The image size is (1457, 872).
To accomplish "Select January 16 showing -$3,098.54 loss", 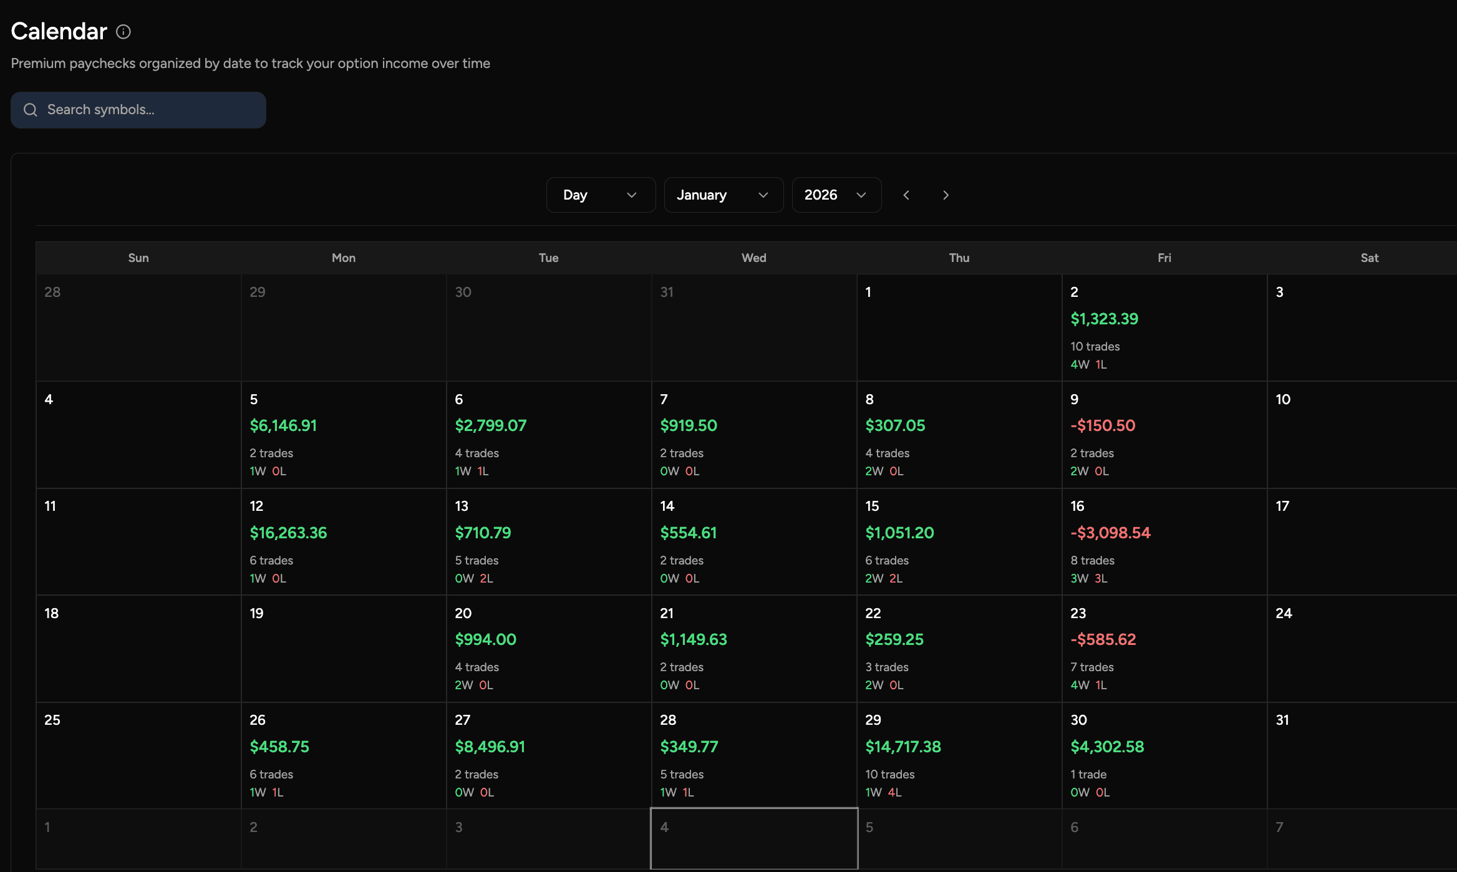I will pos(1164,541).
